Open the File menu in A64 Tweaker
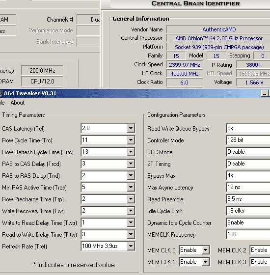This screenshot has width=270, height=275. tap(2, 103)
